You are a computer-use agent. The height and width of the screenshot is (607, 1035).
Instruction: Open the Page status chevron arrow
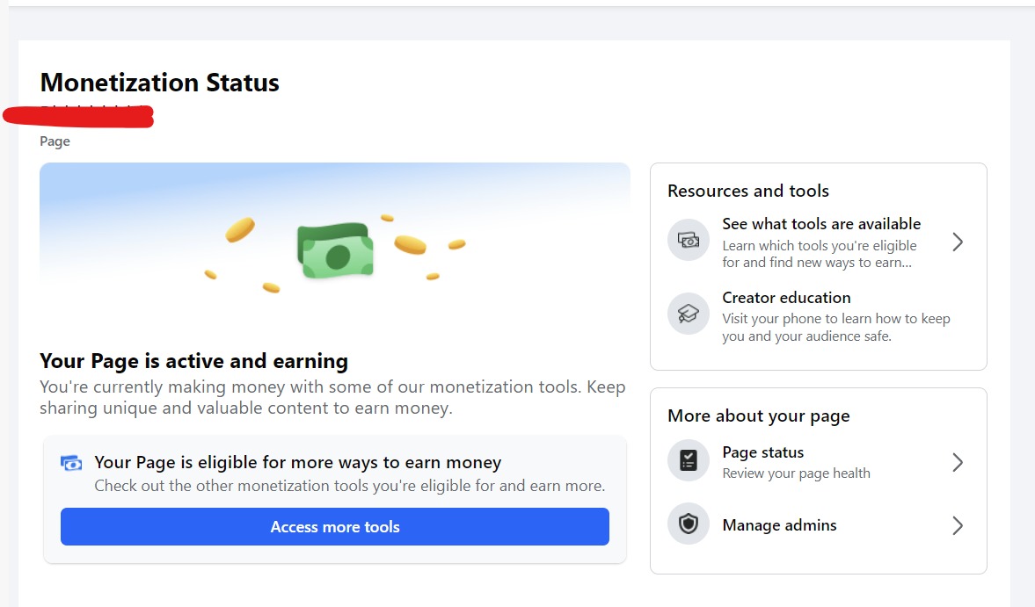(958, 462)
